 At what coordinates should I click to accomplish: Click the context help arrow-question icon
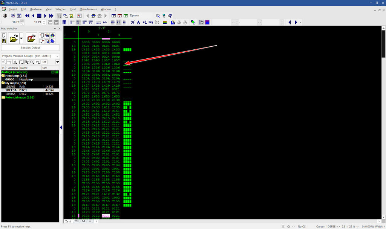(x=170, y=16)
